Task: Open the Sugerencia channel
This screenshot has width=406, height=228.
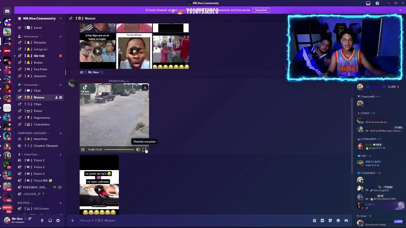Action: (40, 117)
